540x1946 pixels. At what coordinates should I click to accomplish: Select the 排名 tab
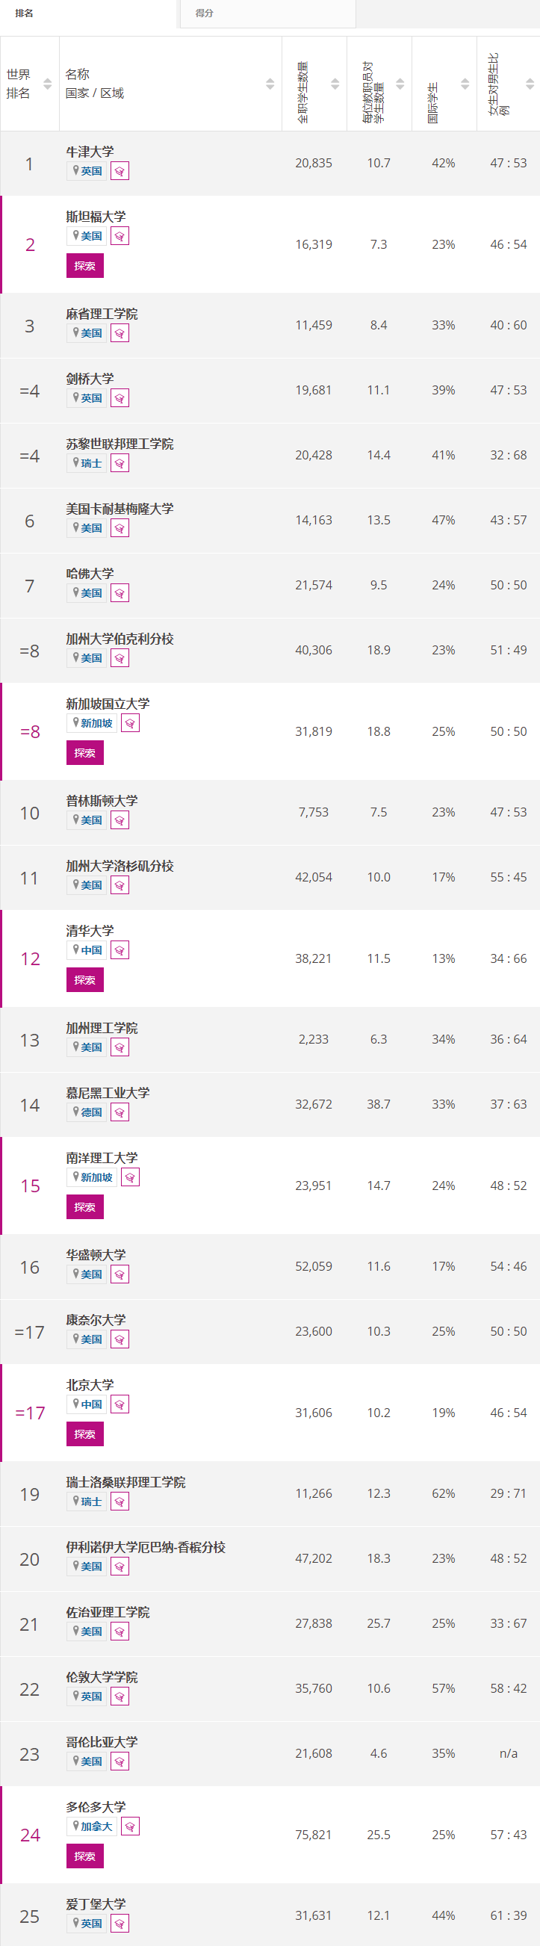click(87, 13)
